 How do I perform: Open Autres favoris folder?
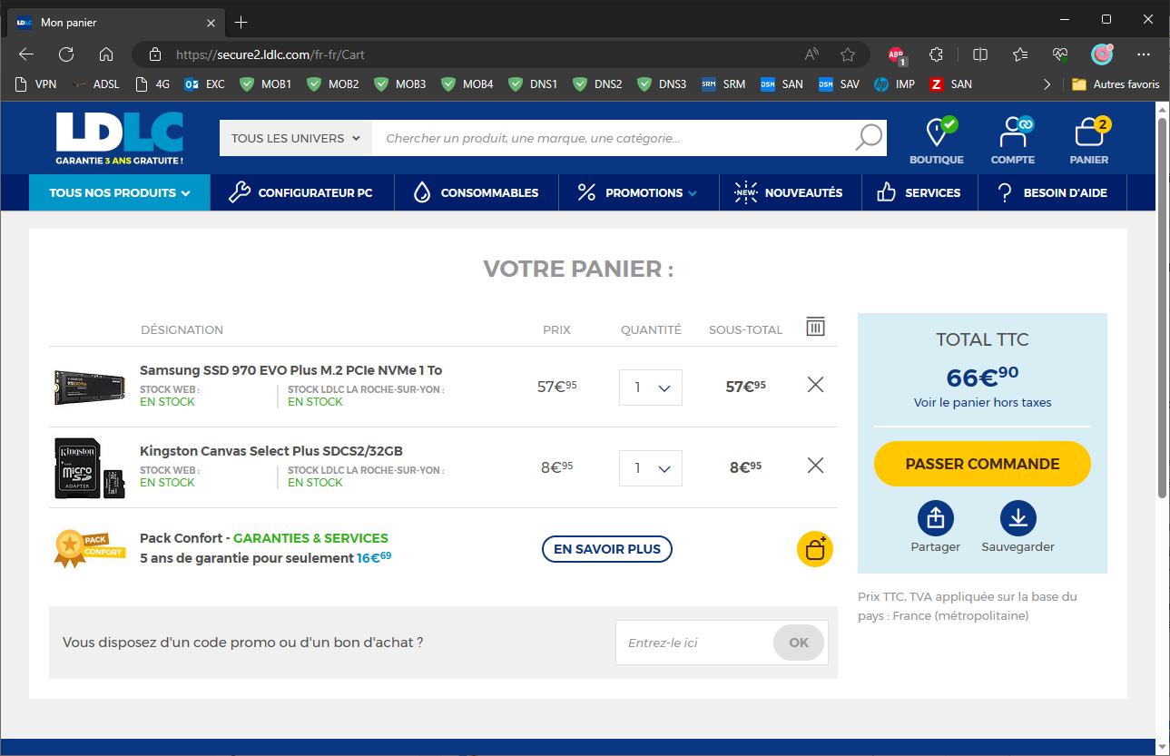point(1116,84)
